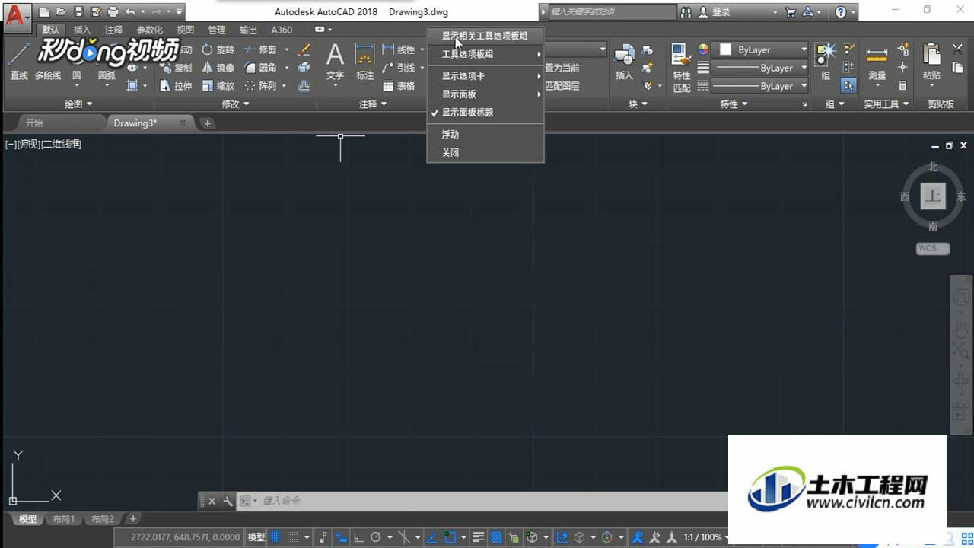Click the Scale (缩放) tool
Screen dimensions: 974x548
tap(218, 86)
